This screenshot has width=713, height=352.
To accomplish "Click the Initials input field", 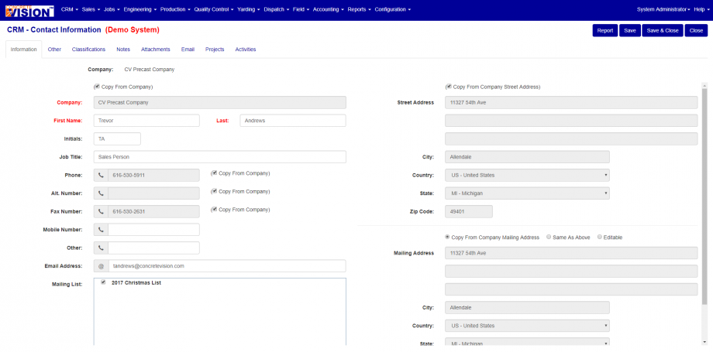I will (x=117, y=138).
